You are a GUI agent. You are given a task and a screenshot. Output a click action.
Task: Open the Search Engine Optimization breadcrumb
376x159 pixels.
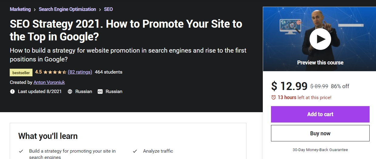(x=67, y=9)
